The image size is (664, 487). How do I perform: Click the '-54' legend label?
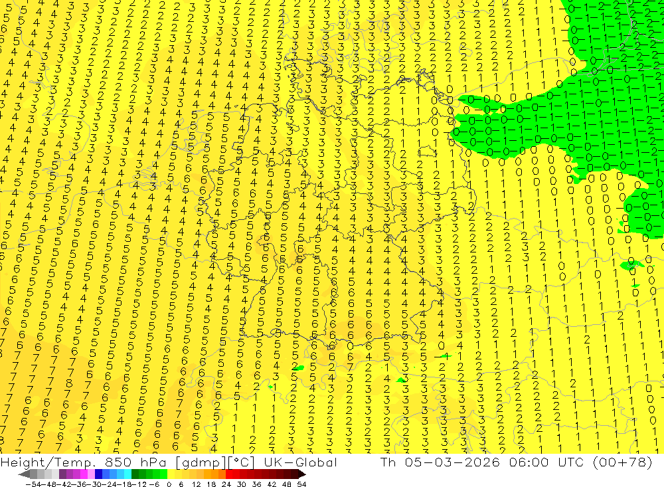tap(33, 484)
